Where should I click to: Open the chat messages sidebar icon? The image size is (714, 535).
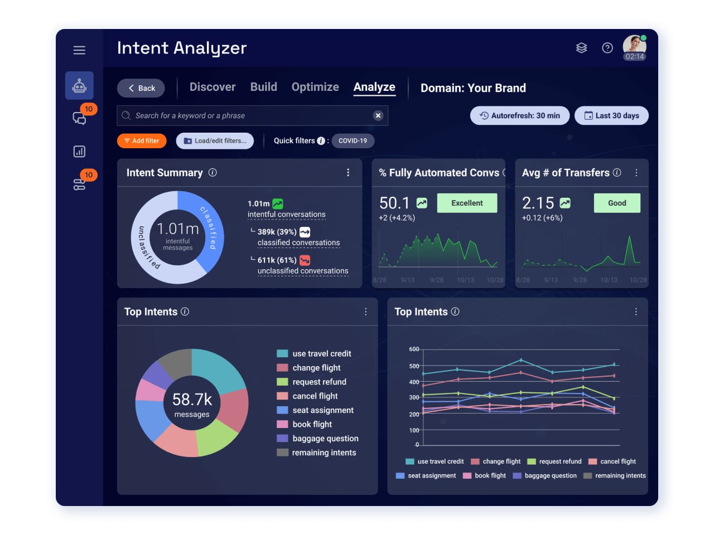[x=79, y=118]
